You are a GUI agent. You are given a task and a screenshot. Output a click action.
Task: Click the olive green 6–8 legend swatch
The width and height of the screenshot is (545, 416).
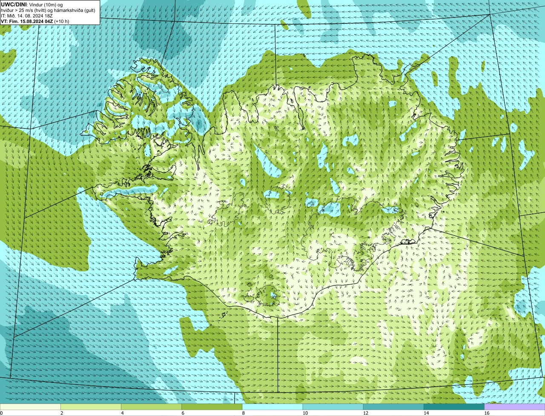[212, 407]
